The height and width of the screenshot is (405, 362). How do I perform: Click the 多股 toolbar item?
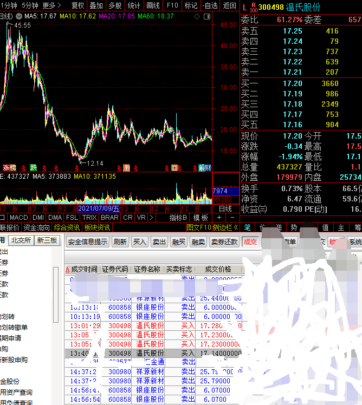[115, 5]
